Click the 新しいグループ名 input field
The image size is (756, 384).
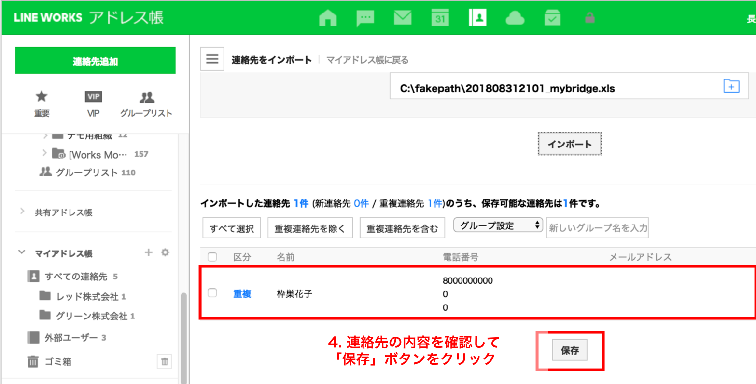(597, 228)
